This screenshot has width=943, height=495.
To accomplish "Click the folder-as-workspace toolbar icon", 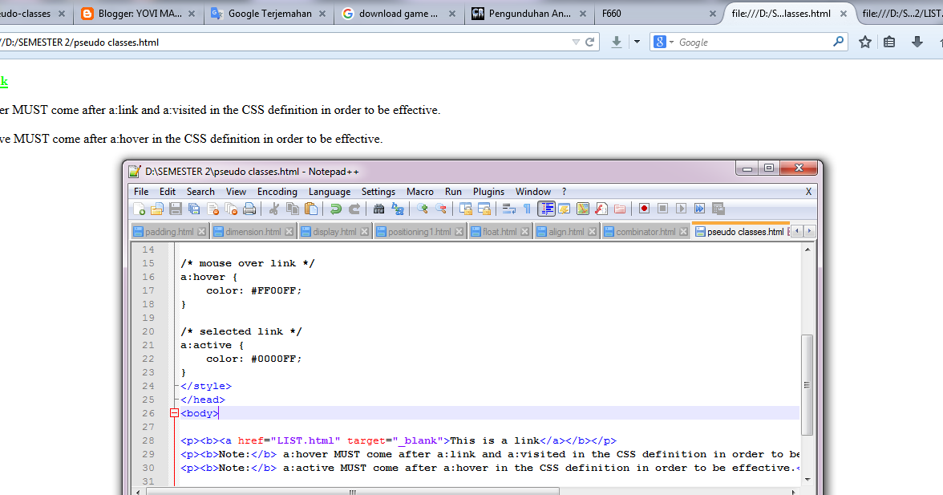I will click(x=619, y=209).
